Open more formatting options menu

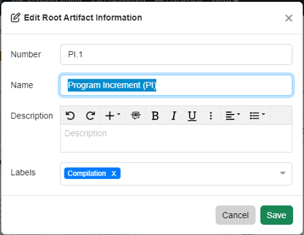point(211,115)
